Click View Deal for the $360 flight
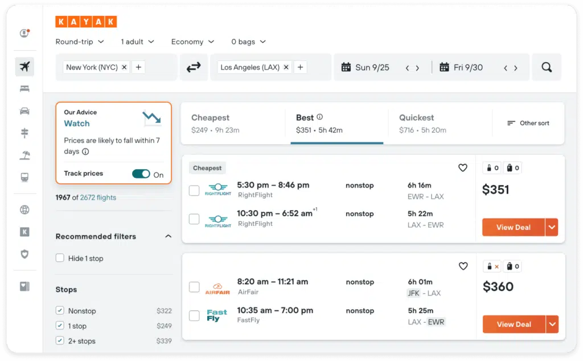 (x=514, y=324)
